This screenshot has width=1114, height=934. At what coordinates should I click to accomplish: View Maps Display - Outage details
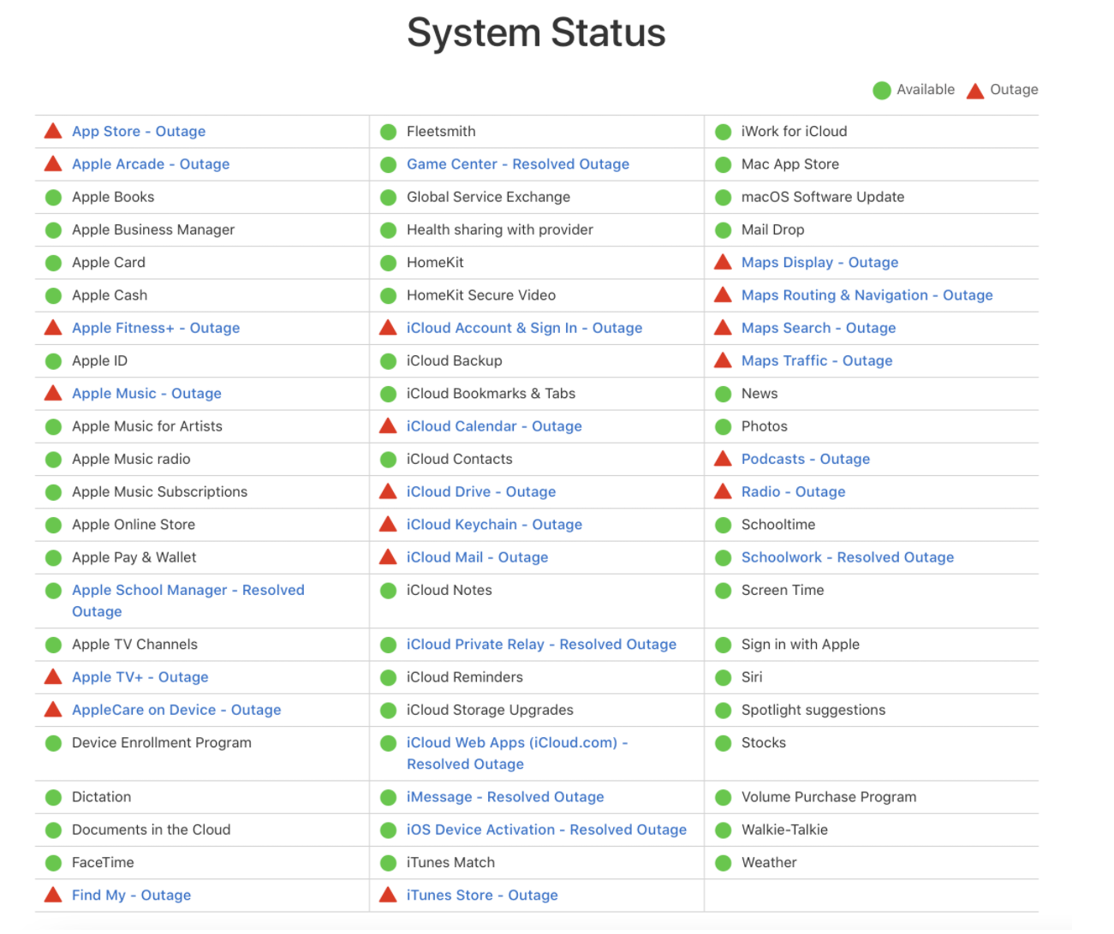[820, 263]
